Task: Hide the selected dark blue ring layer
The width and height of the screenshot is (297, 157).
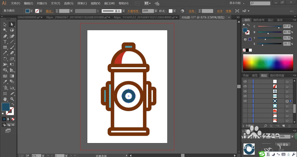Action: pos(245,101)
